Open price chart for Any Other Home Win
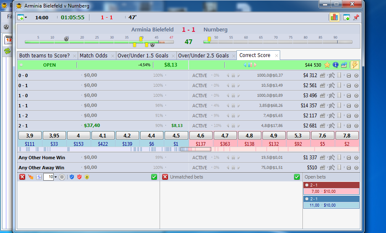This screenshot has width=386, height=233. [x=322, y=158]
